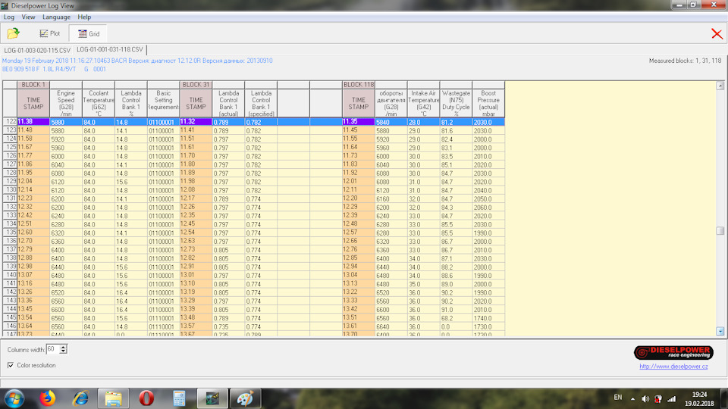Decrease Columns width with the down arrow
The width and height of the screenshot is (728, 409).
tap(63, 351)
